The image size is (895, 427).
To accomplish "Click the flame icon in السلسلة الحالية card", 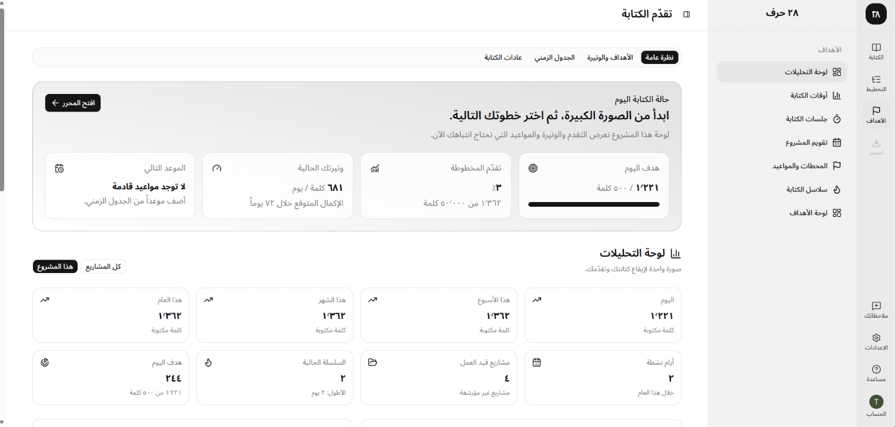I will 208,362.
